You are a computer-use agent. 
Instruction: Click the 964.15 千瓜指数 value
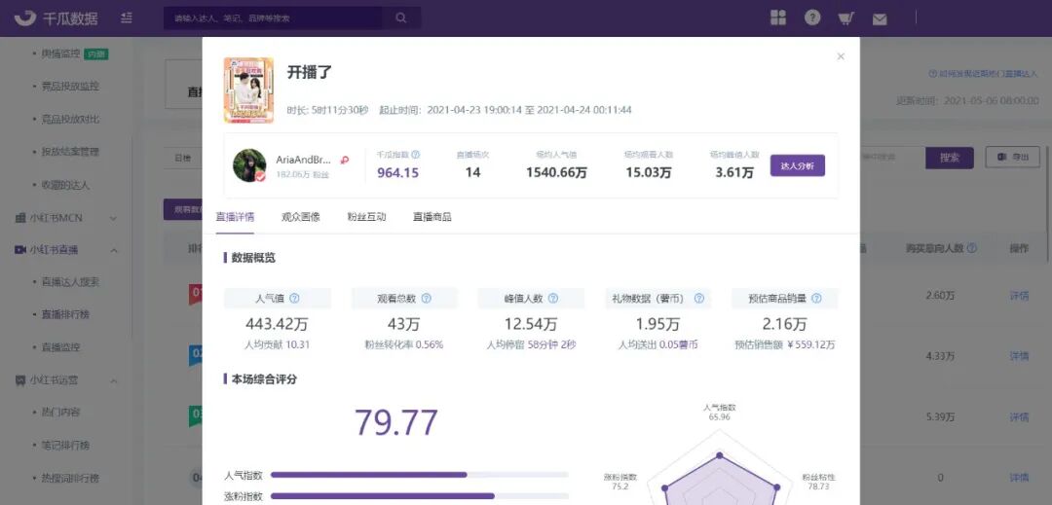coord(397,173)
